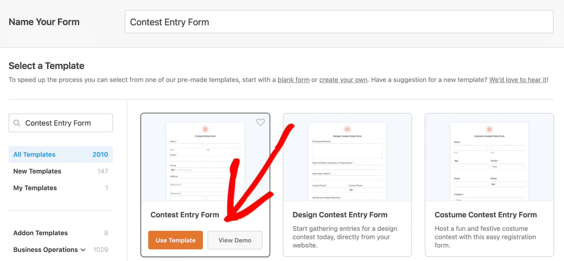Open Addon Templates category
This screenshot has width=564, height=261.
click(40, 233)
